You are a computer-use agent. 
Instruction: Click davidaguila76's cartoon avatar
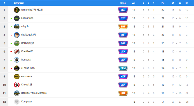[x=17, y=35]
